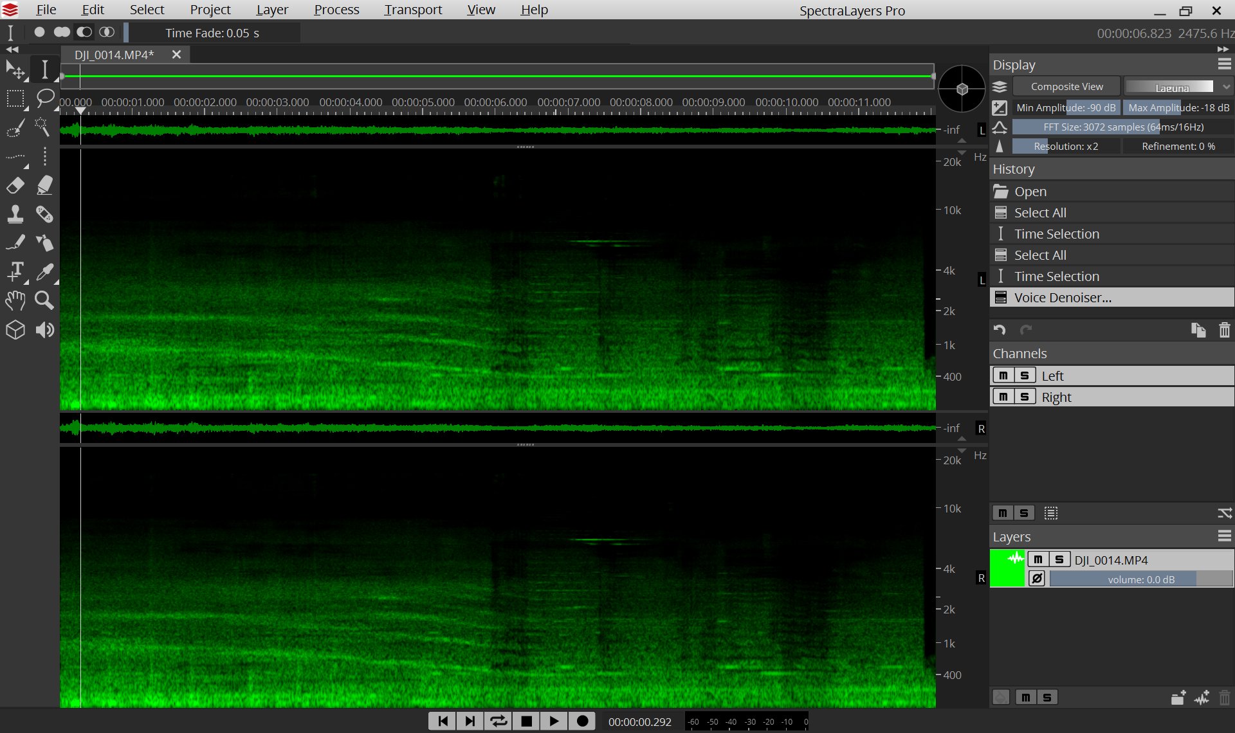Select the Zoom magnifier tool
The image size is (1235, 733).
44,300
